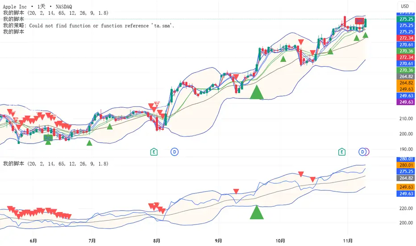The width and height of the screenshot is (416, 246).
Task: Select the lower pane 我的脚本 indicator legend
Action: (56, 164)
